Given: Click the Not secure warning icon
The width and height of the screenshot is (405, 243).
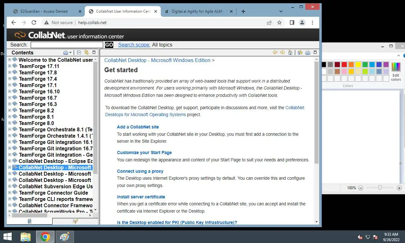Looking at the screenshot, I should pyautogui.click(x=47, y=22).
